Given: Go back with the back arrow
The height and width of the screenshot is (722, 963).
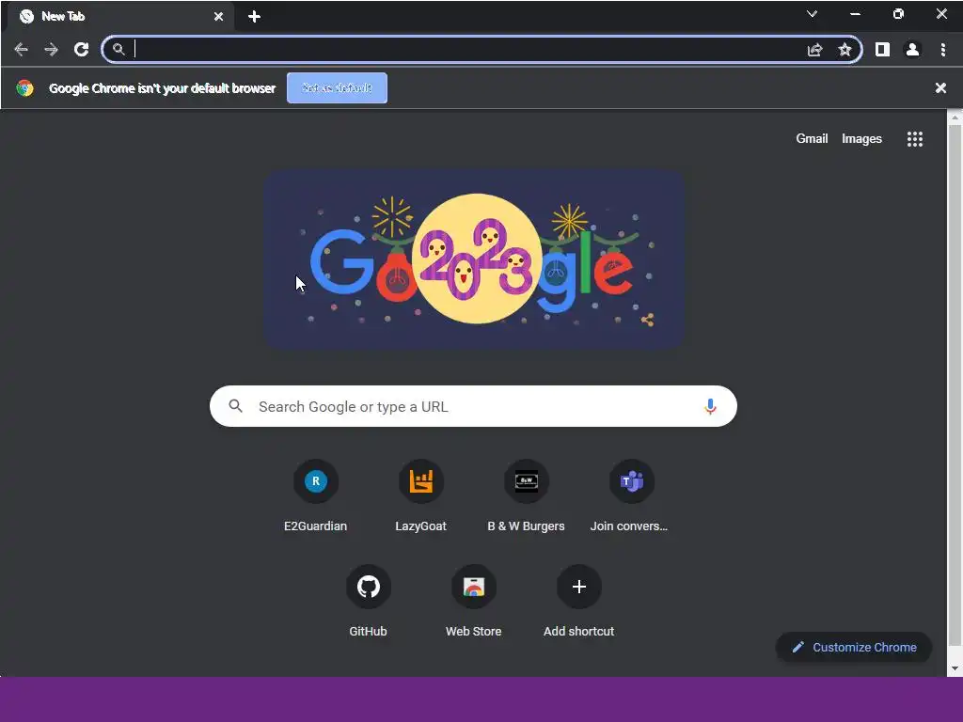Looking at the screenshot, I should 21,50.
